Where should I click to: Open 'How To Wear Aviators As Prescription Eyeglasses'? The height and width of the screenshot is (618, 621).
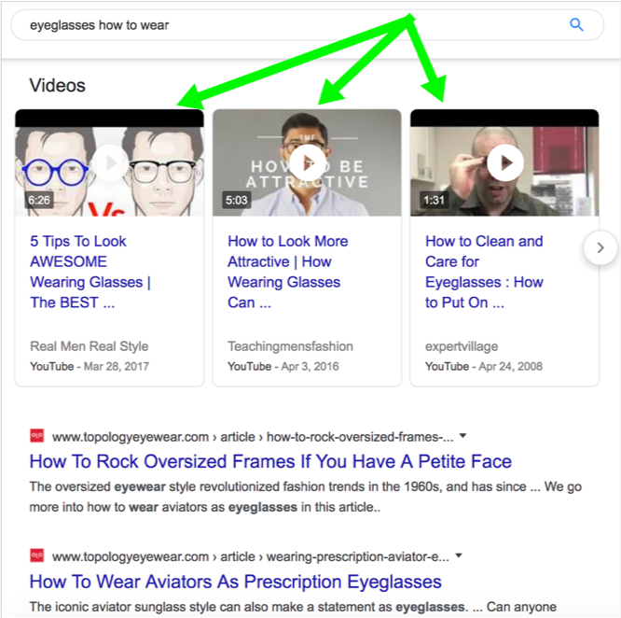(235, 582)
